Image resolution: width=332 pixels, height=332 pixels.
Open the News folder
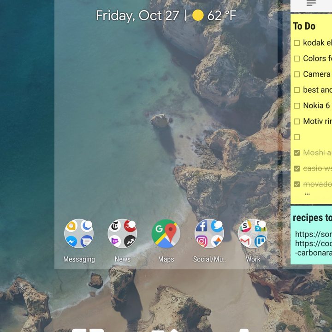(x=122, y=233)
